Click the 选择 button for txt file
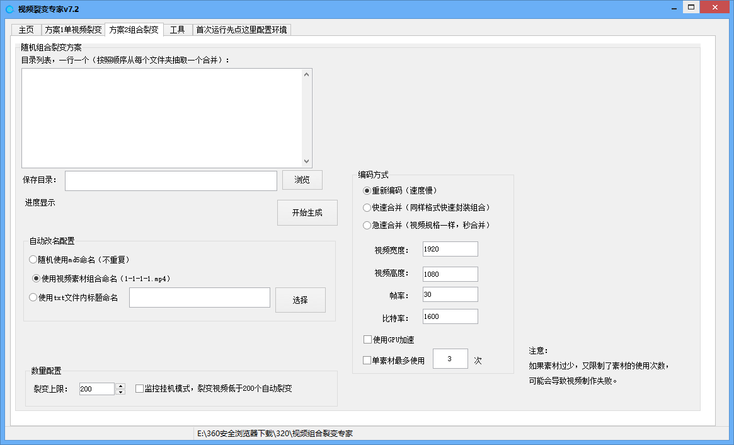The width and height of the screenshot is (734, 445). pyautogui.click(x=300, y=300)
